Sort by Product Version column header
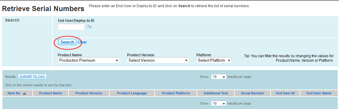Image resolution: width=339 pixels, height=109 pixels. (89, 93)
